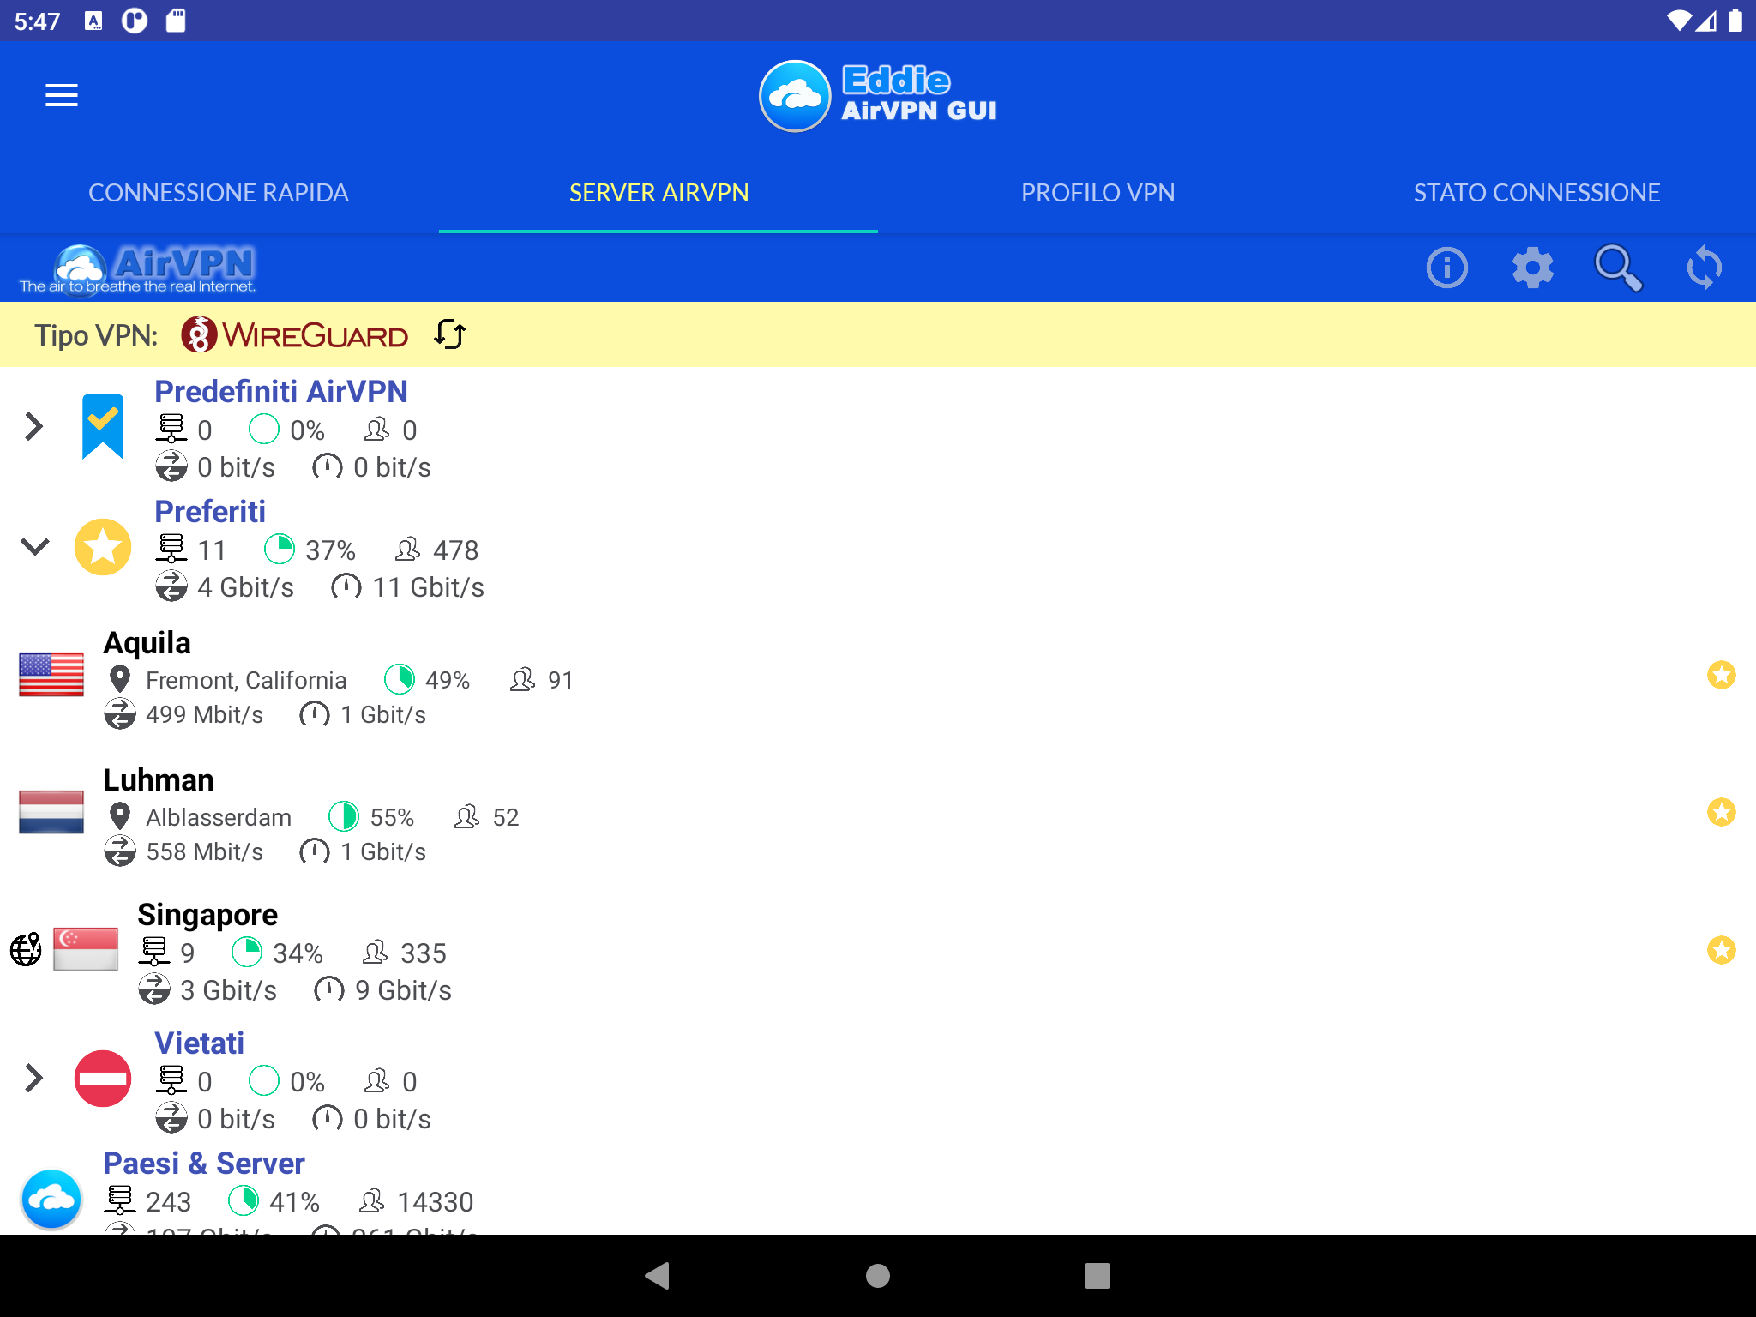Tap the Eddie AirVPN GUI logo
This screenshot has width=1756, height=1317.
point(878,96)
